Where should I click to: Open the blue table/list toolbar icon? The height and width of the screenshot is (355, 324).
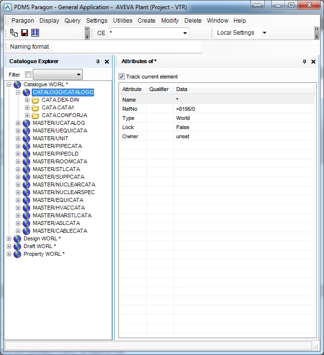(x=35, y=33)
